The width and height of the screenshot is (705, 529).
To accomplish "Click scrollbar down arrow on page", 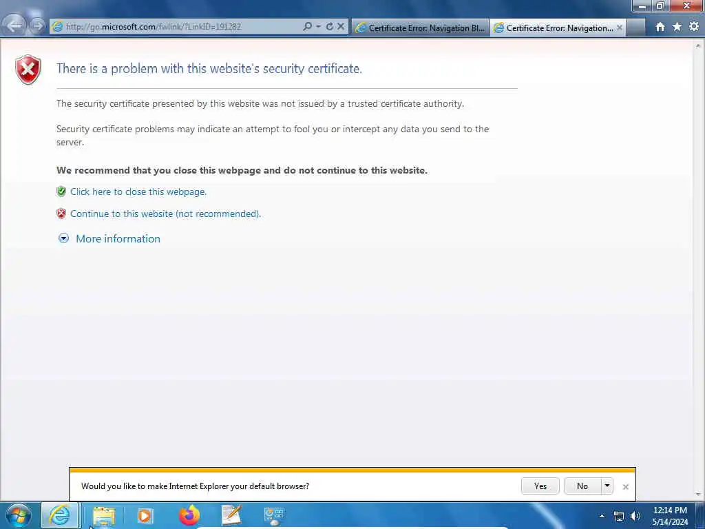I will point(698,495).
